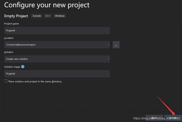The height and width of the screenshot is (122, 182).
Task: Click inside the Location path C:\Users\ttp\source\repos
Action: pyautogui.click(x=21, y=45)
